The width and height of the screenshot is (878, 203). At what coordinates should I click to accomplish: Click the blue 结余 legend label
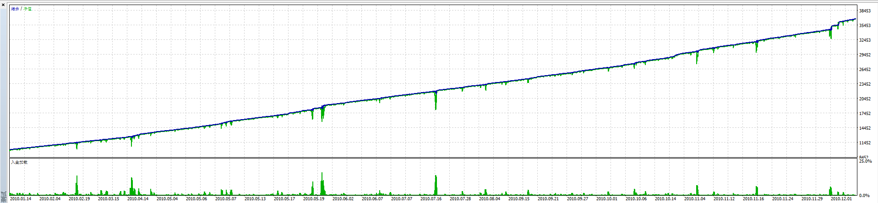click(15, 9)
